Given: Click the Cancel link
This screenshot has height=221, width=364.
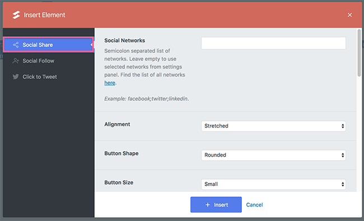Looking at the screenshot, I should pyautogui.click(x=254, y=205).
